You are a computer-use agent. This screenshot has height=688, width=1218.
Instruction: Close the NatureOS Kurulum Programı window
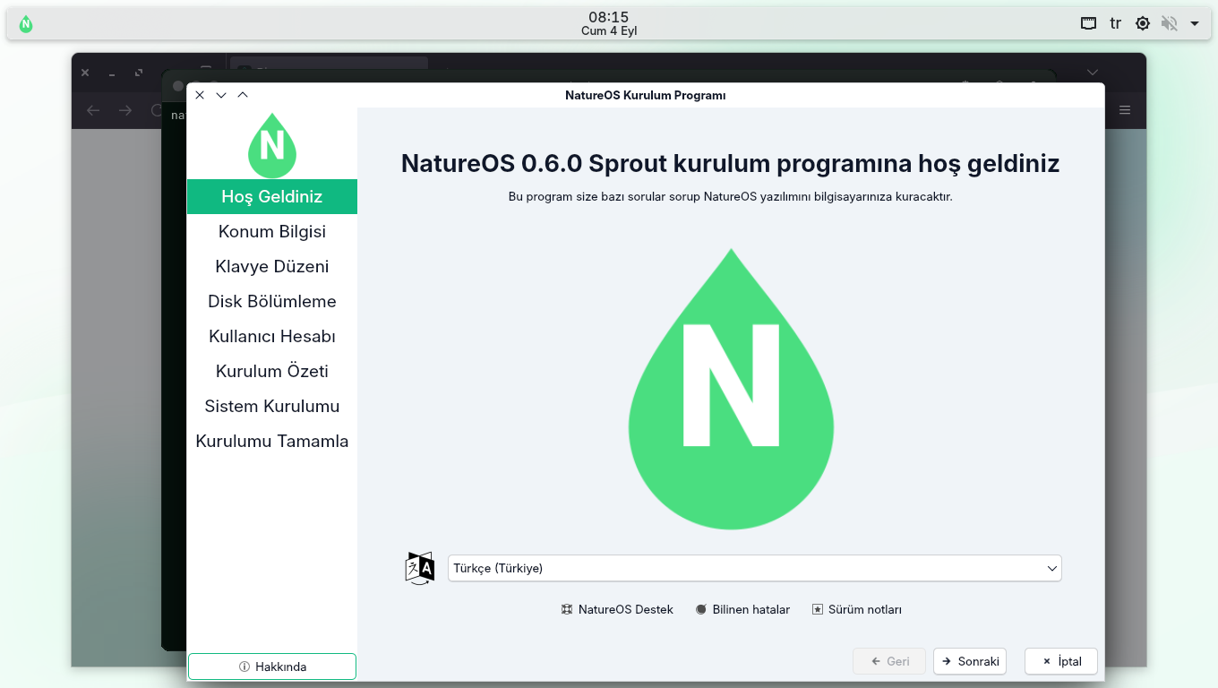[x=200, y=95]
